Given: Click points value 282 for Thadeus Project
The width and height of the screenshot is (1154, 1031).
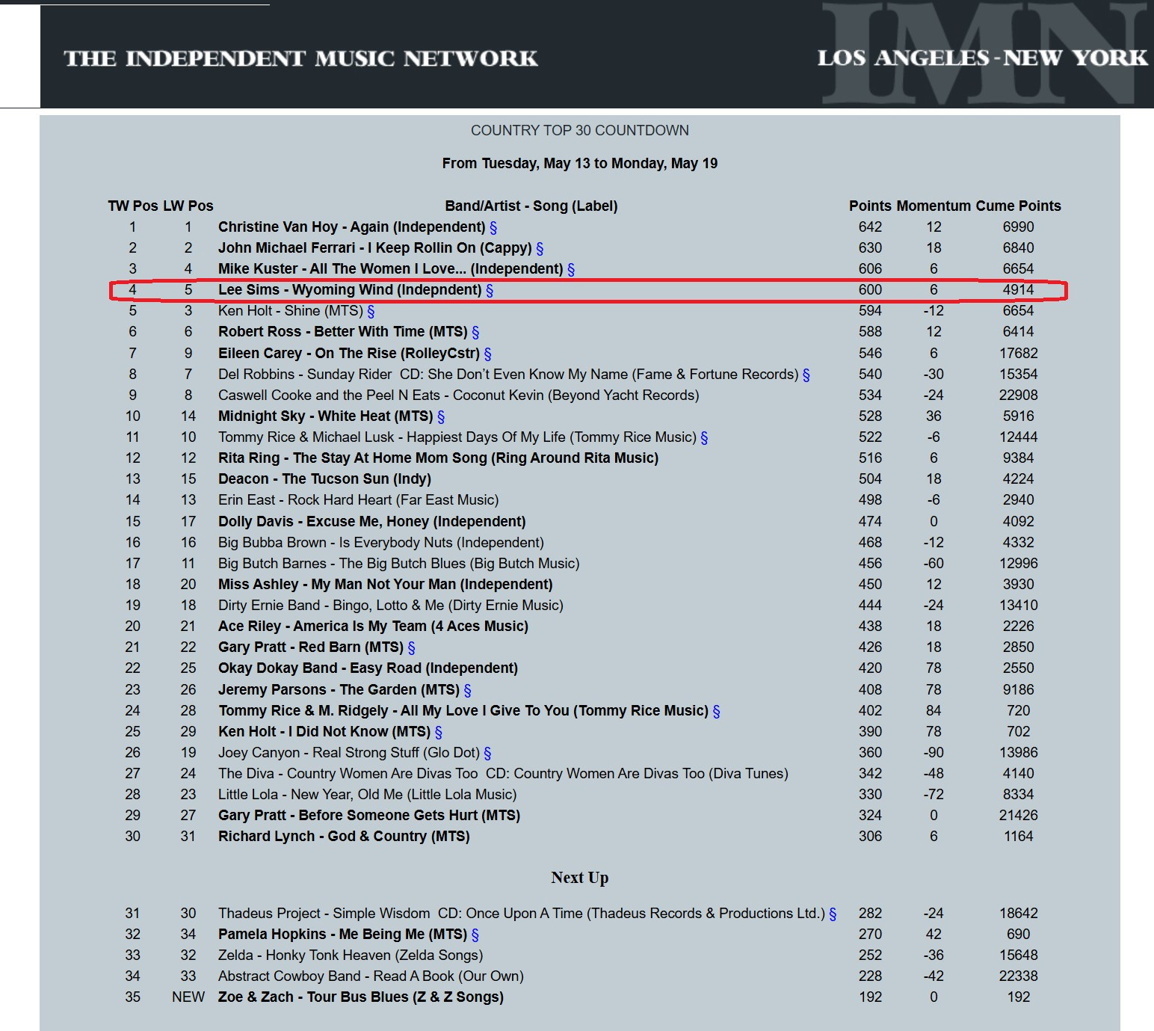Looking at the screenshot, I should click(x=870, y=914).
